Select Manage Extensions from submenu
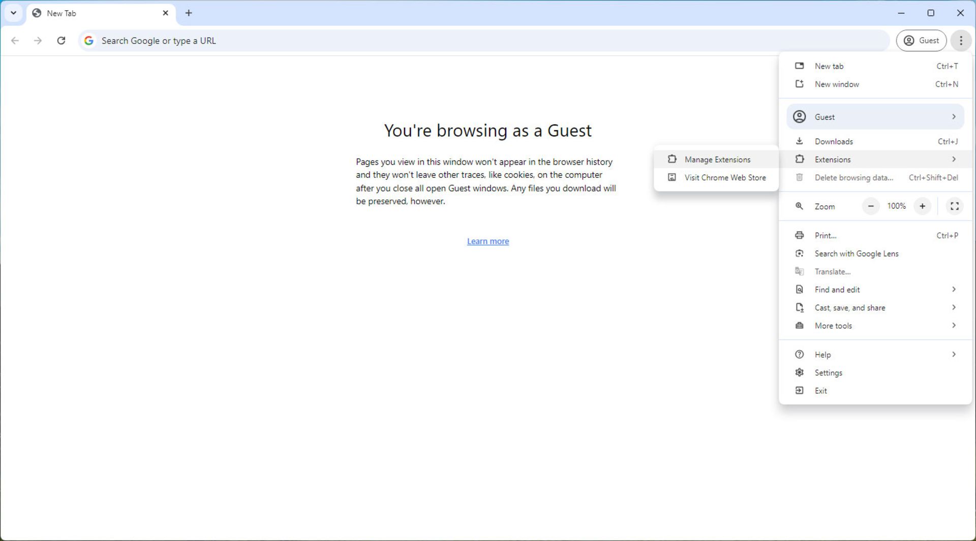The image size is (976, 541). pos(717,160)
